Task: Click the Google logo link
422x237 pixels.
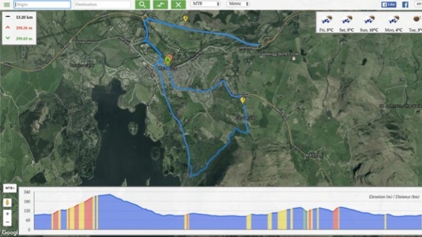Action: (10, 232)
